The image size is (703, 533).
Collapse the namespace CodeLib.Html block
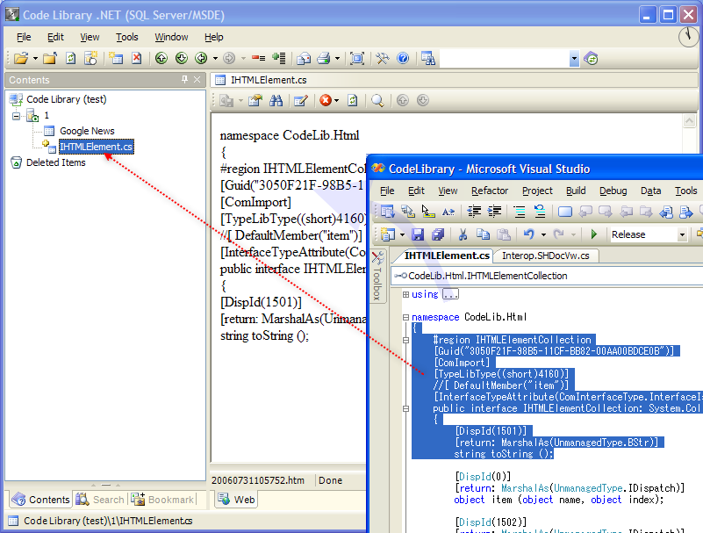click(405, 317)
